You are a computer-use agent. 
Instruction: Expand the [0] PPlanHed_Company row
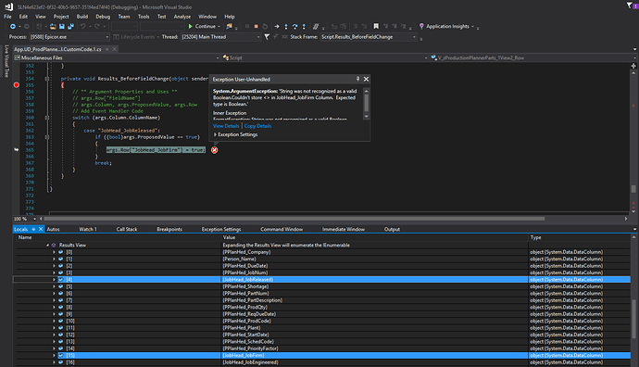[54, 252]
